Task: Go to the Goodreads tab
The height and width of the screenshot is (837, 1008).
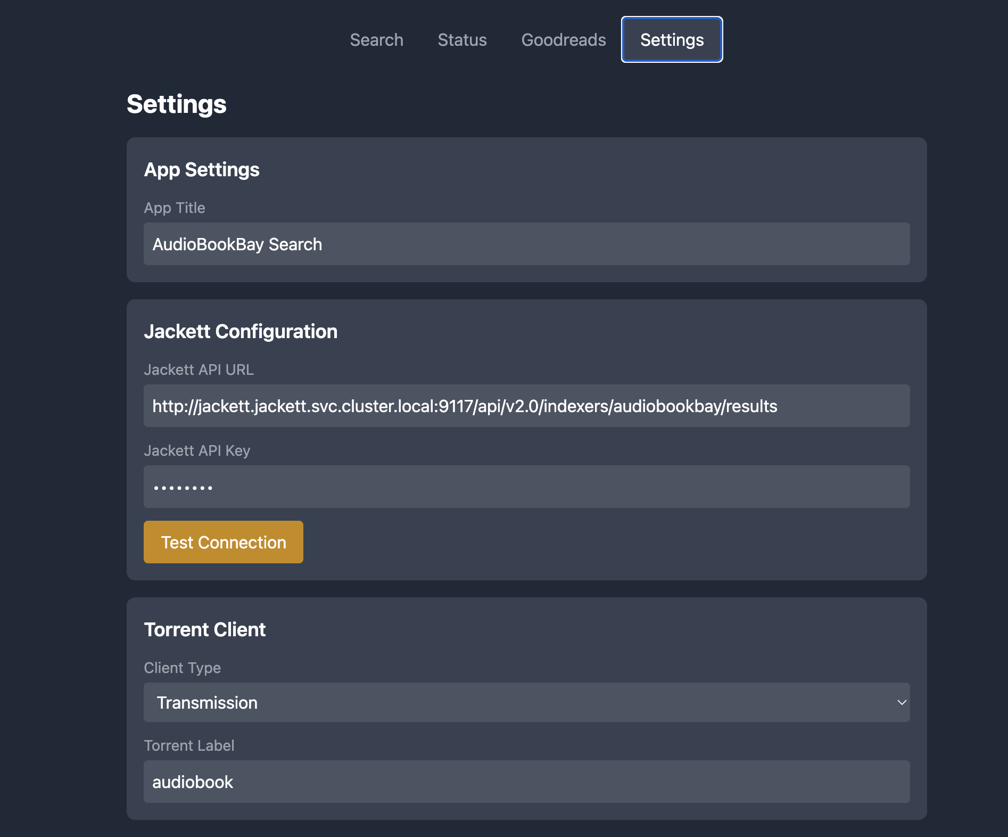Action: [x=563, y=40]
